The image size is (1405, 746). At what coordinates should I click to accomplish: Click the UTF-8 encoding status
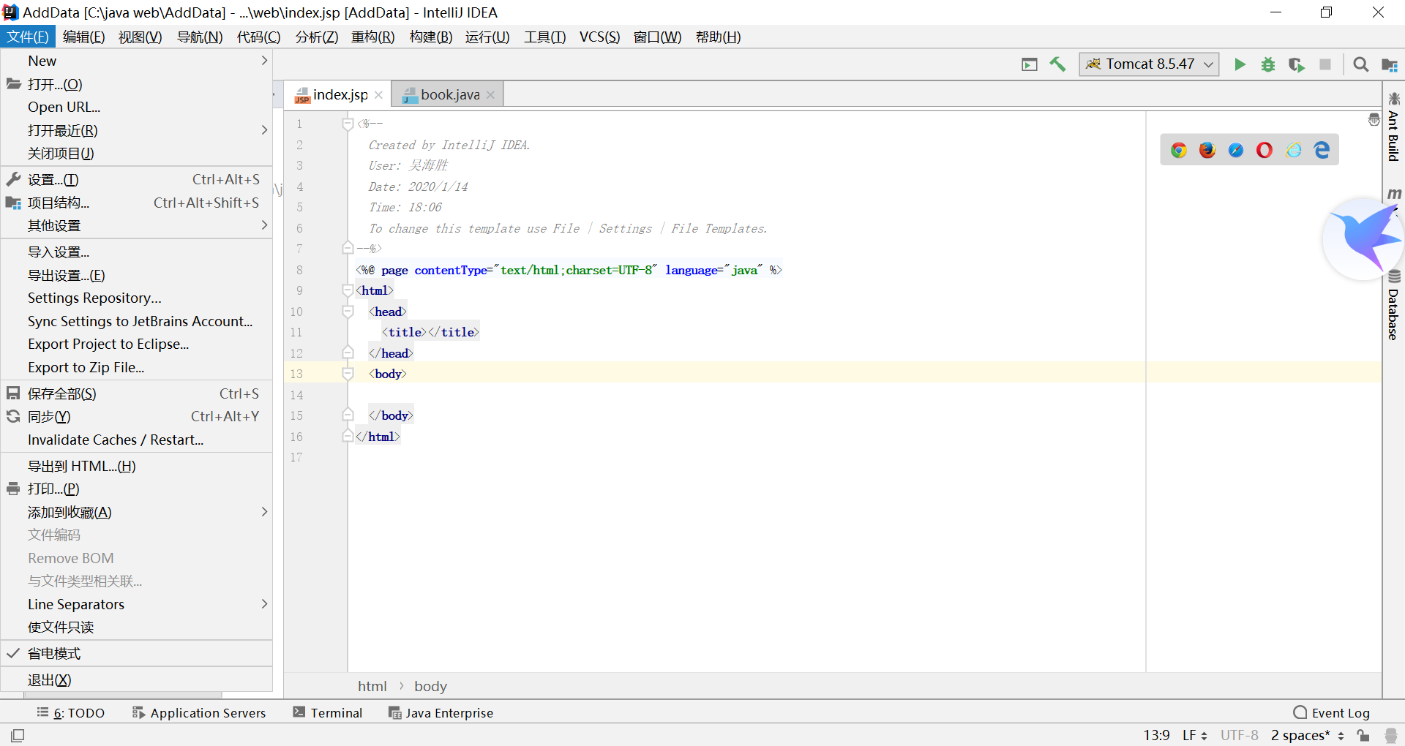tap(1240, 735)
